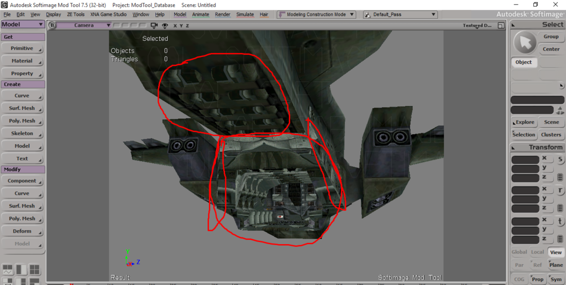This screenshot has height=285, width=566.
Task: Click the Center button
Action: [551, 49]
